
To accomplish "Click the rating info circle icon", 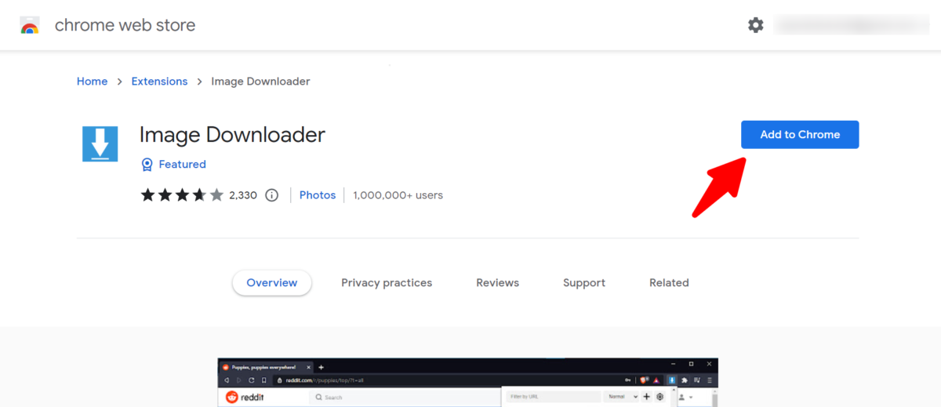I will click(x=272, y=195).
